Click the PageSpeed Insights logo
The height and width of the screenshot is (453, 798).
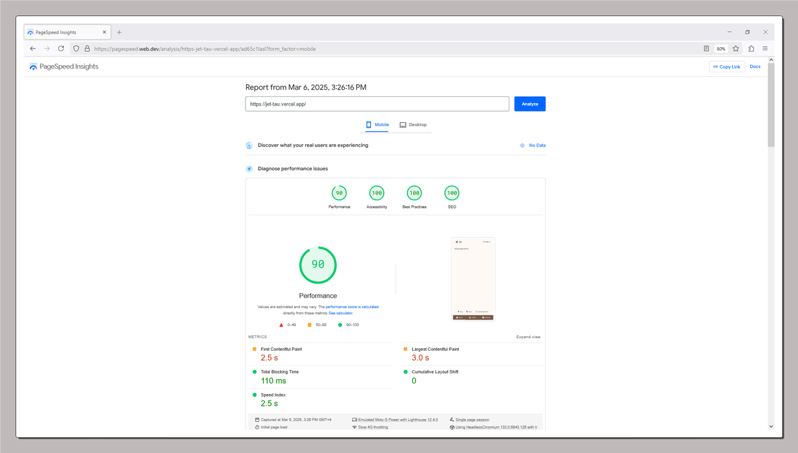coord(64,66)
